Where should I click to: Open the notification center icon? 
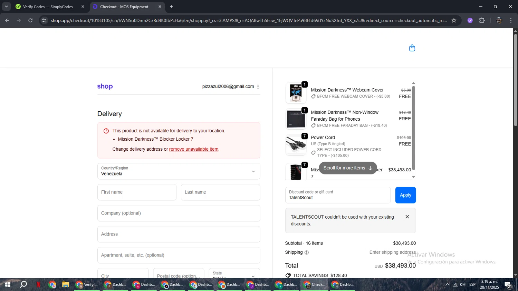click(508, 285)
